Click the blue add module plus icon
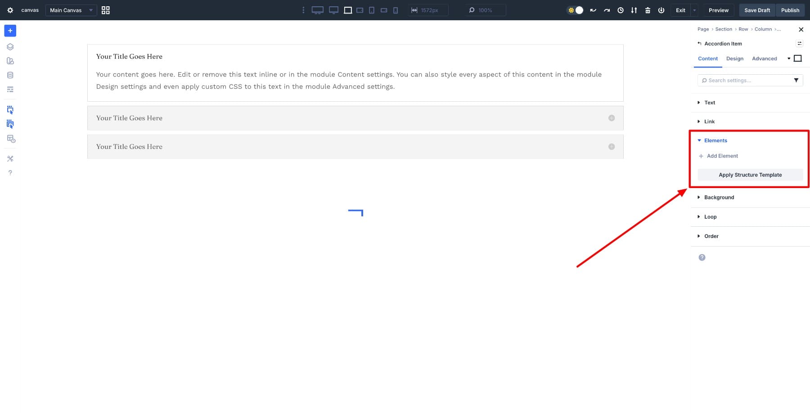Image resolution: width=810 pixels, height=413 pixels. [10, 31]
